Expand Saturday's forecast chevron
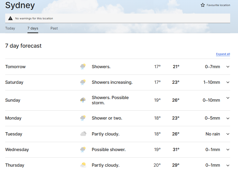 228,82
